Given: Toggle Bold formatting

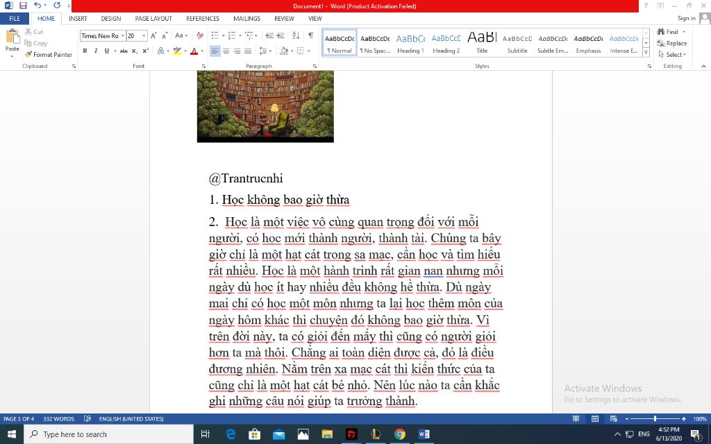Looking at the screenshot, I should coord(85,51).
